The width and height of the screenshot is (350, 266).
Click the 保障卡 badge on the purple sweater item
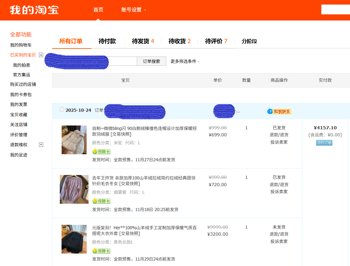[x=101, y=201]
